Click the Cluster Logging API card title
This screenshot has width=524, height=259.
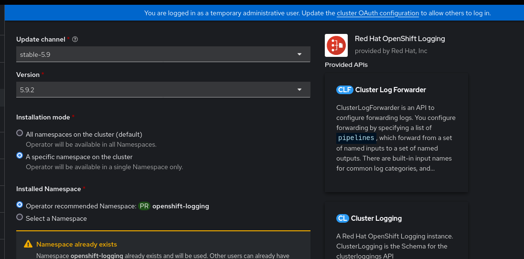click(x=376, y=218)
